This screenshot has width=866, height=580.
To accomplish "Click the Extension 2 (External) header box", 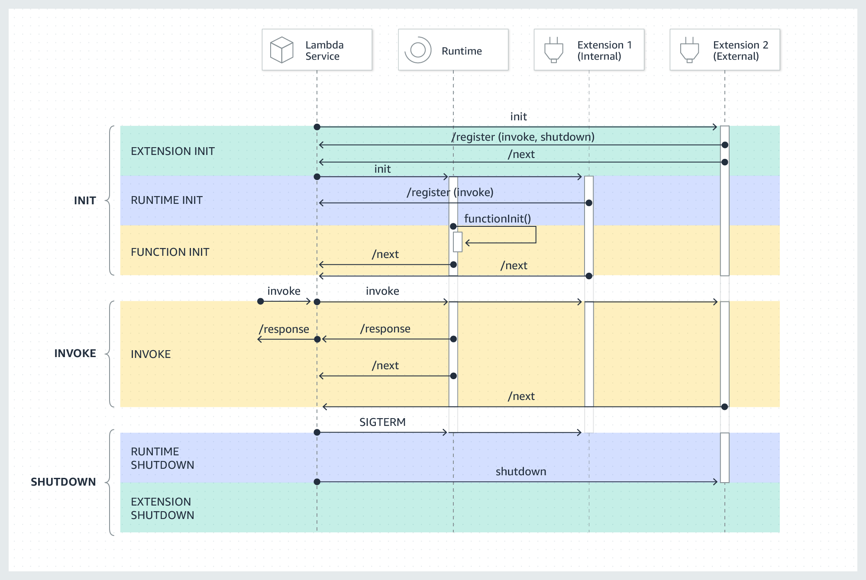I will [x=724, y=49].
